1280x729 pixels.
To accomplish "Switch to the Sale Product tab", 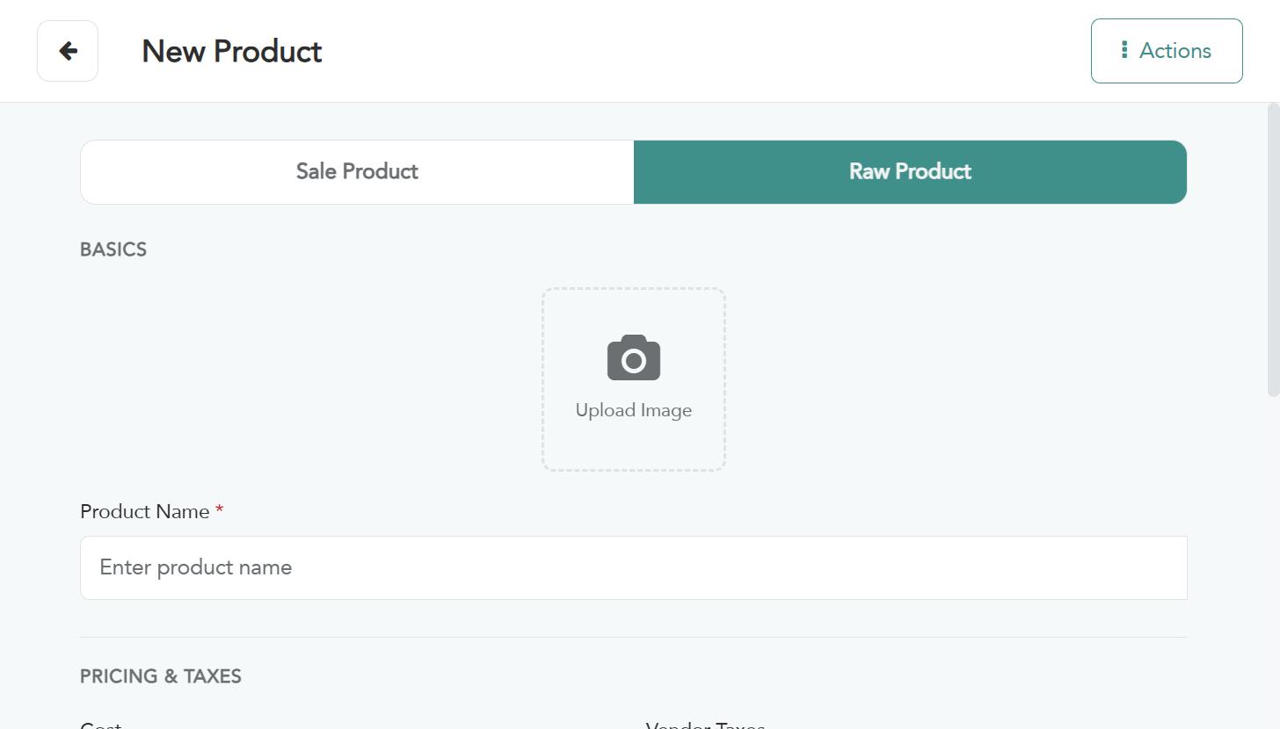I will tap(357, 172).
